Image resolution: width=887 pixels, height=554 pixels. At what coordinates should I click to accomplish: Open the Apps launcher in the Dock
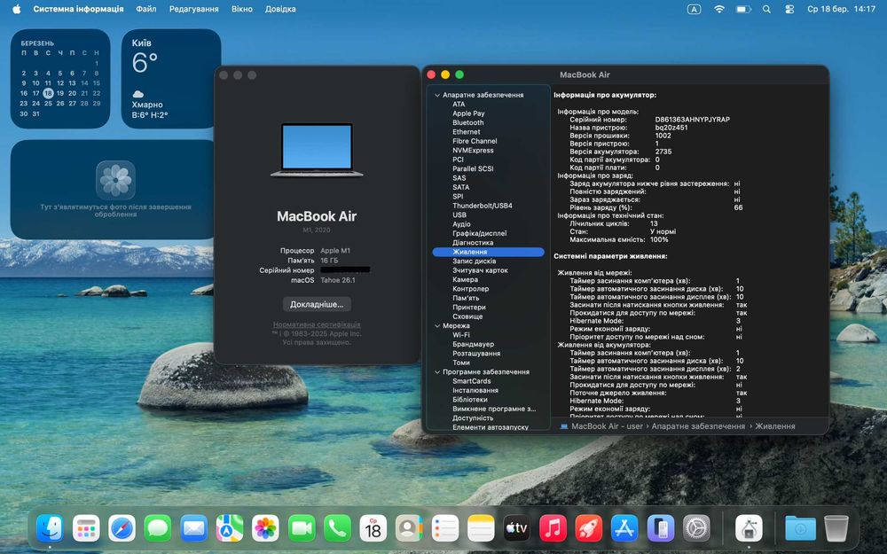point(86,528)
